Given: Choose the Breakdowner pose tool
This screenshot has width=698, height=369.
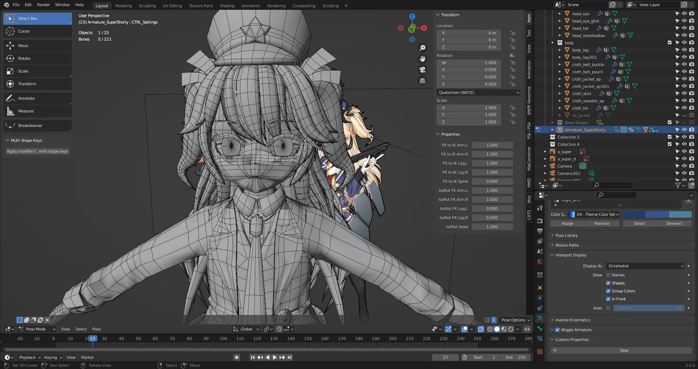Looking at the screenshot, I should (38, 125).
